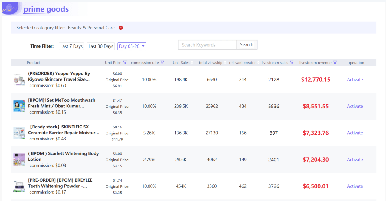Open the SKINTIFIC 5X Ceramide title
This screenshot has height=201, width=386.
(64, 130)
